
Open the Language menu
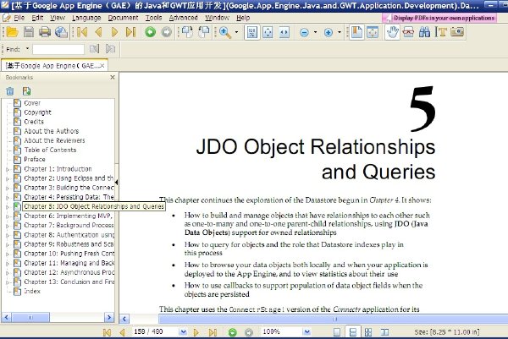coord(86,18)
